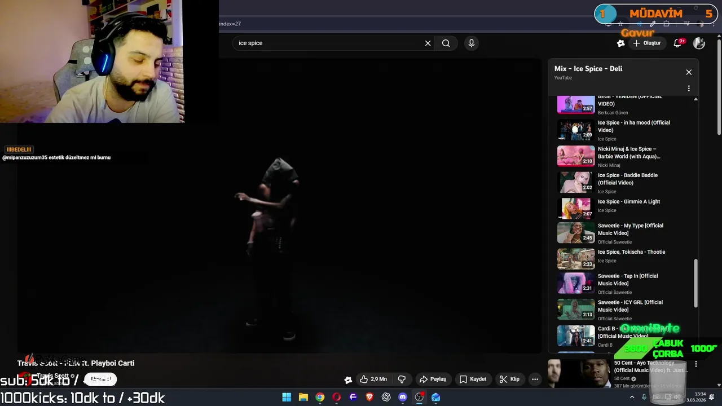Open the Gimmie A Light video thumbnail
This screenshot has width=722, height=406.
pyautogui.click(x=576, y=208)
